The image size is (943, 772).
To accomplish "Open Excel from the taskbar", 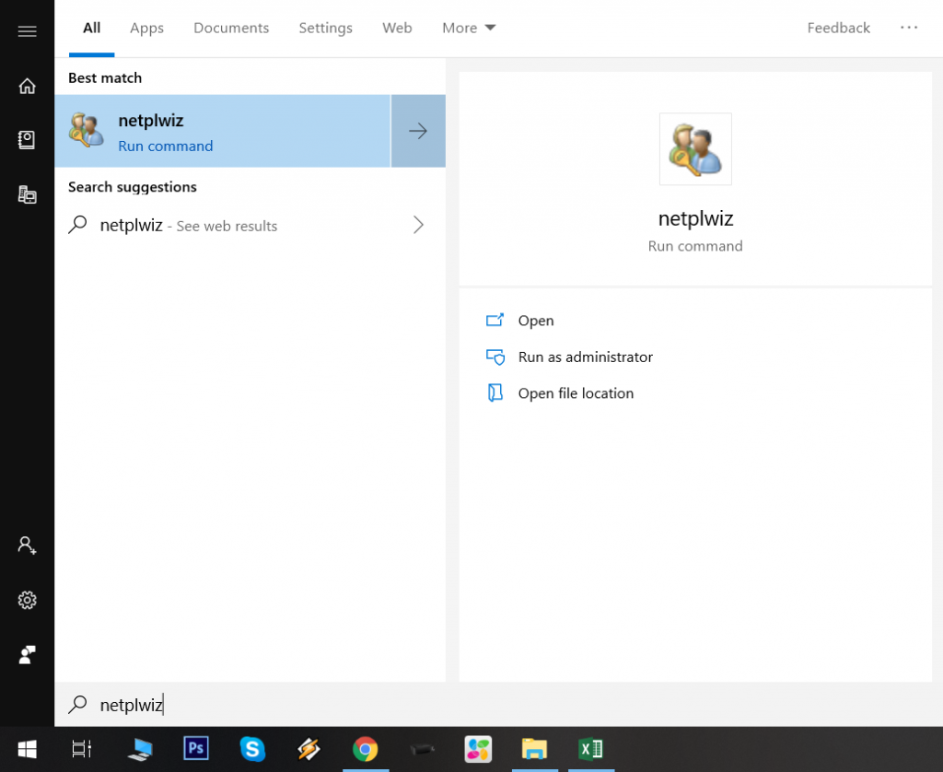I will click(590, 748).
